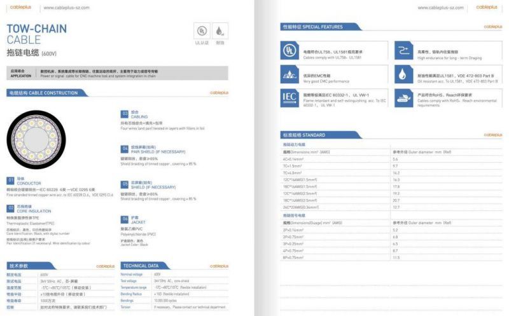Click the 05 badge next to SHIELD

click(x=125, y=184)
